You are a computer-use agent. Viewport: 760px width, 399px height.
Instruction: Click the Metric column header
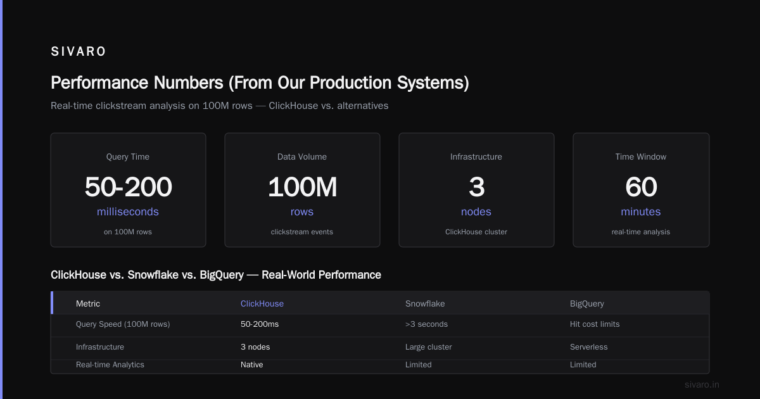click(88, 303)
